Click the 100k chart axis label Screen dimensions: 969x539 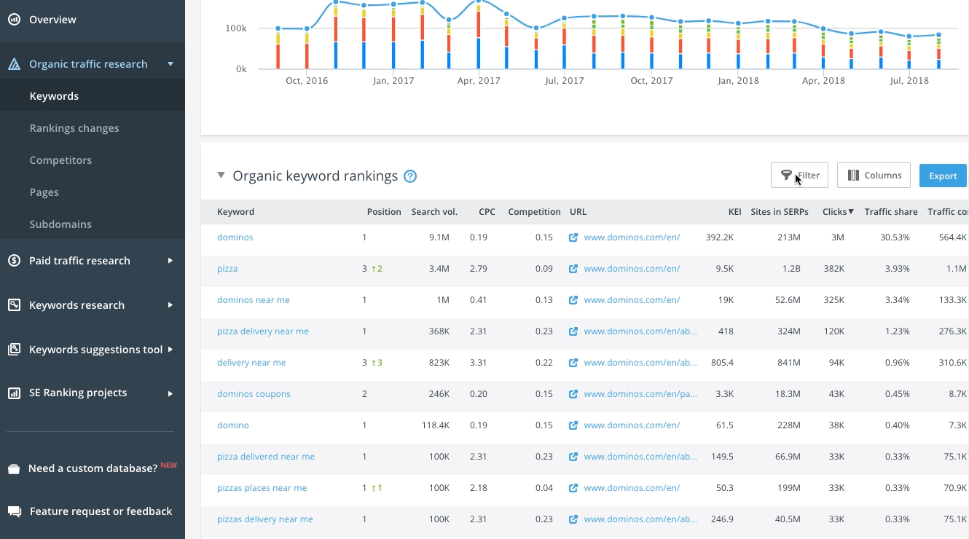pyautogui.click(x=236, y=28)
